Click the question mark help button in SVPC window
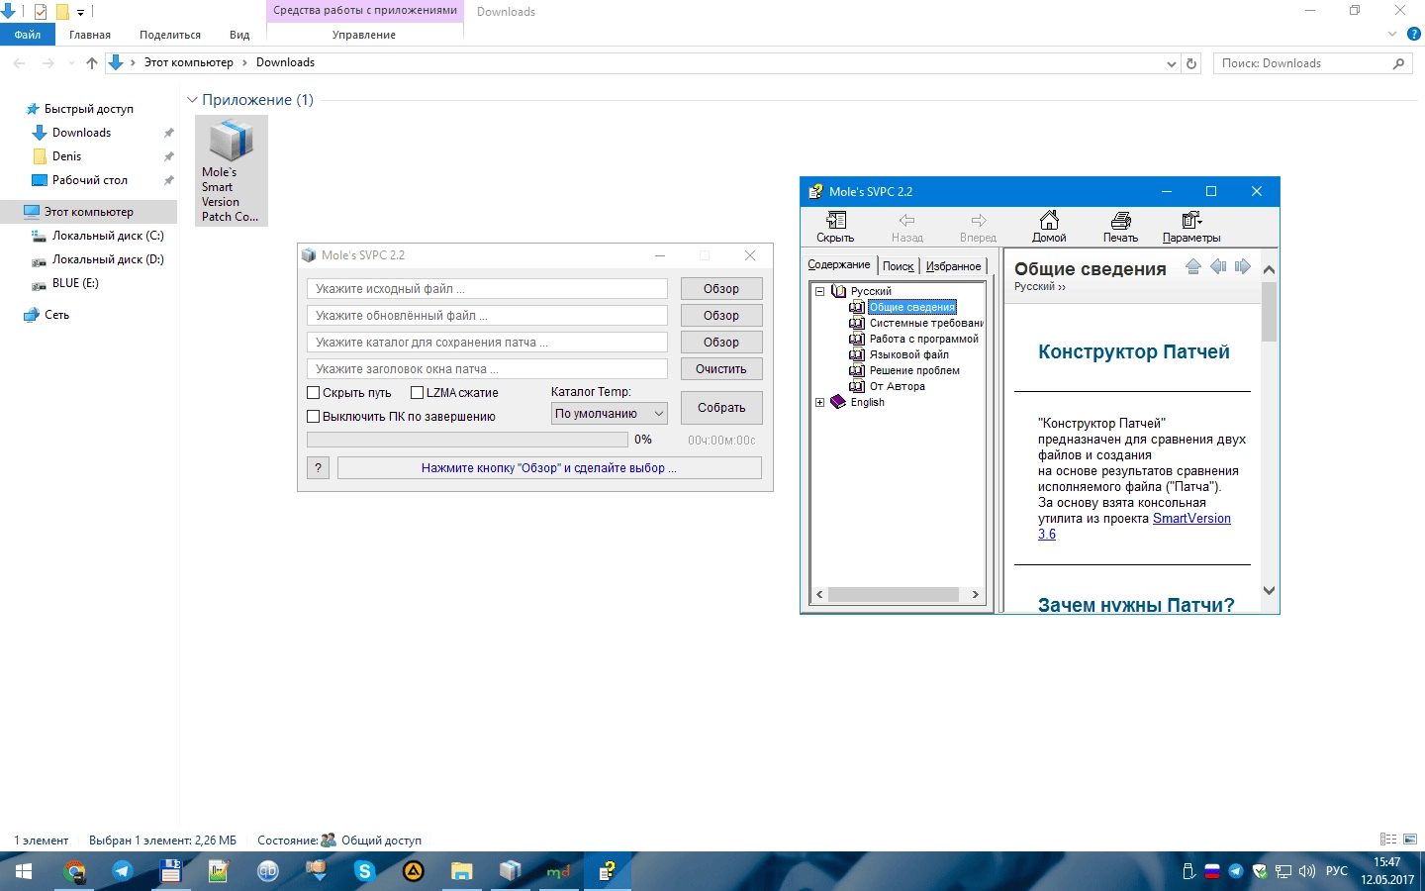Image resolution: width=1425 pixels, height=891 pixels. pos(317,467)
